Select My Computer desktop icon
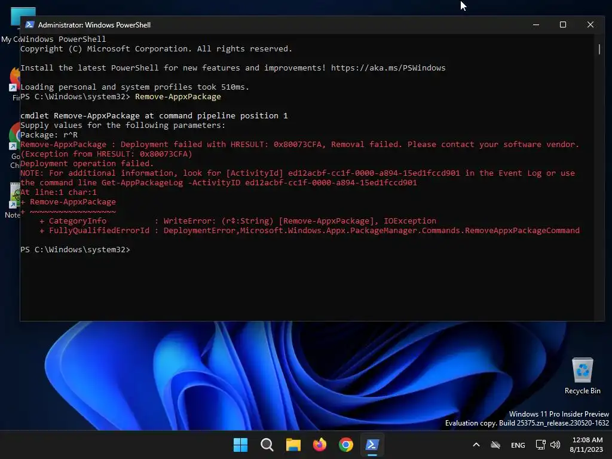The height and width of the screenshot is (459, 612). point(11,25)
